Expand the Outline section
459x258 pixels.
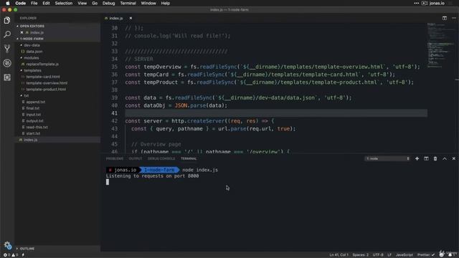point(27,249)
